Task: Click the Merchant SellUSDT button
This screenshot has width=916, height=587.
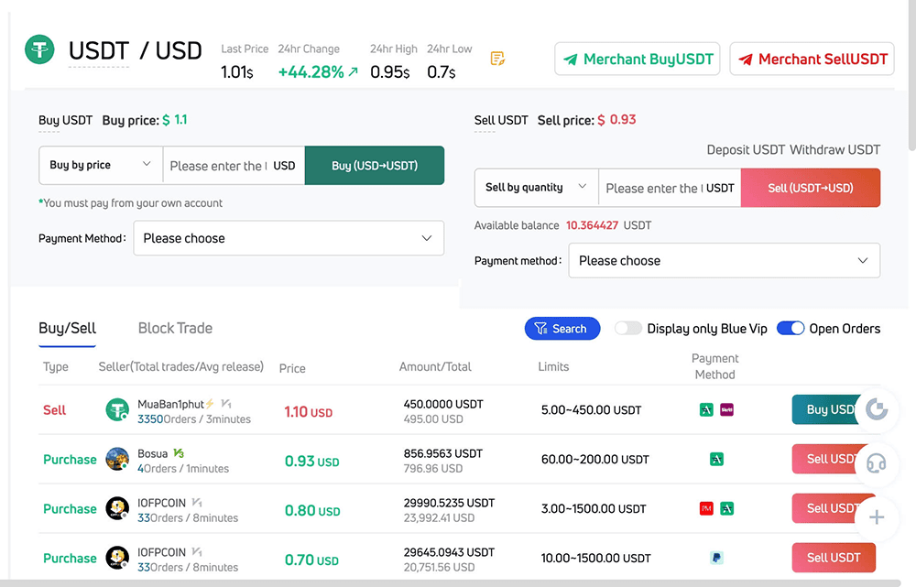Action: coord(812,59)
